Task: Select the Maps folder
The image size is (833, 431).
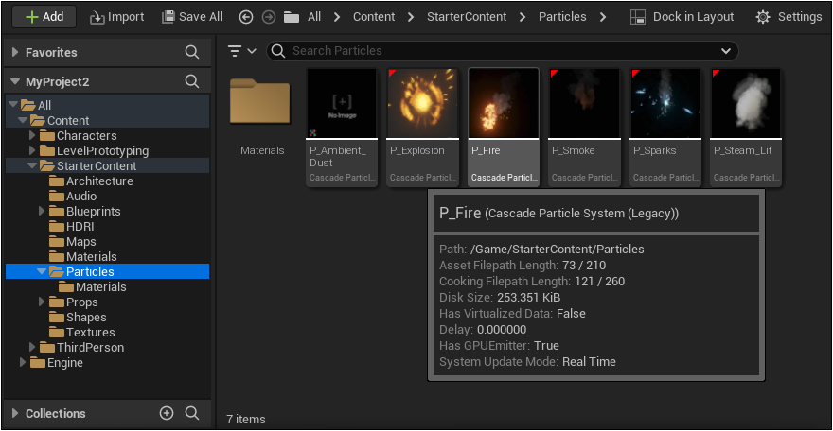Action: 73,242
